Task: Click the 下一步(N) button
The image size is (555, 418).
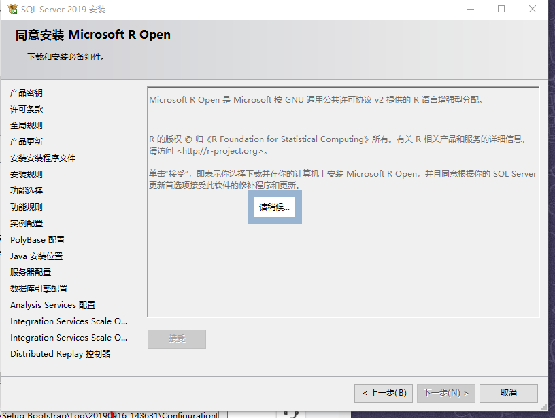Action: (x=446, y=393)
